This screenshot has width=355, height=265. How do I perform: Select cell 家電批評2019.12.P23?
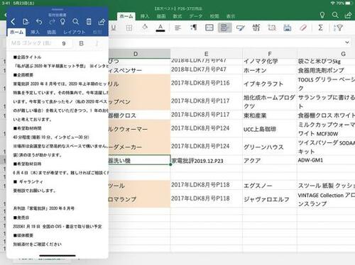(207, 161)
